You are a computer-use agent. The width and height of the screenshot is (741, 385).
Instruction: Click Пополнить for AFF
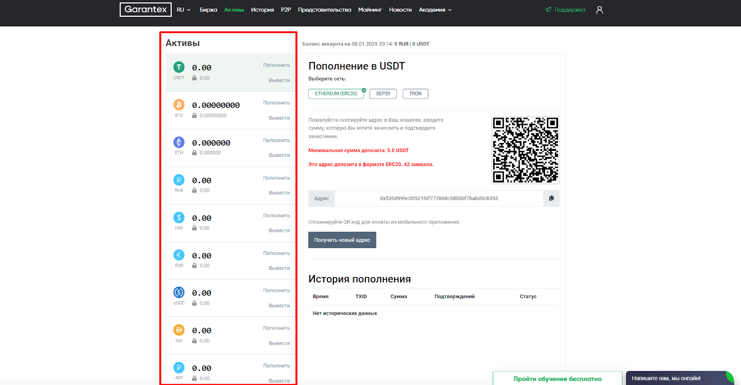[x=276, y=366]
